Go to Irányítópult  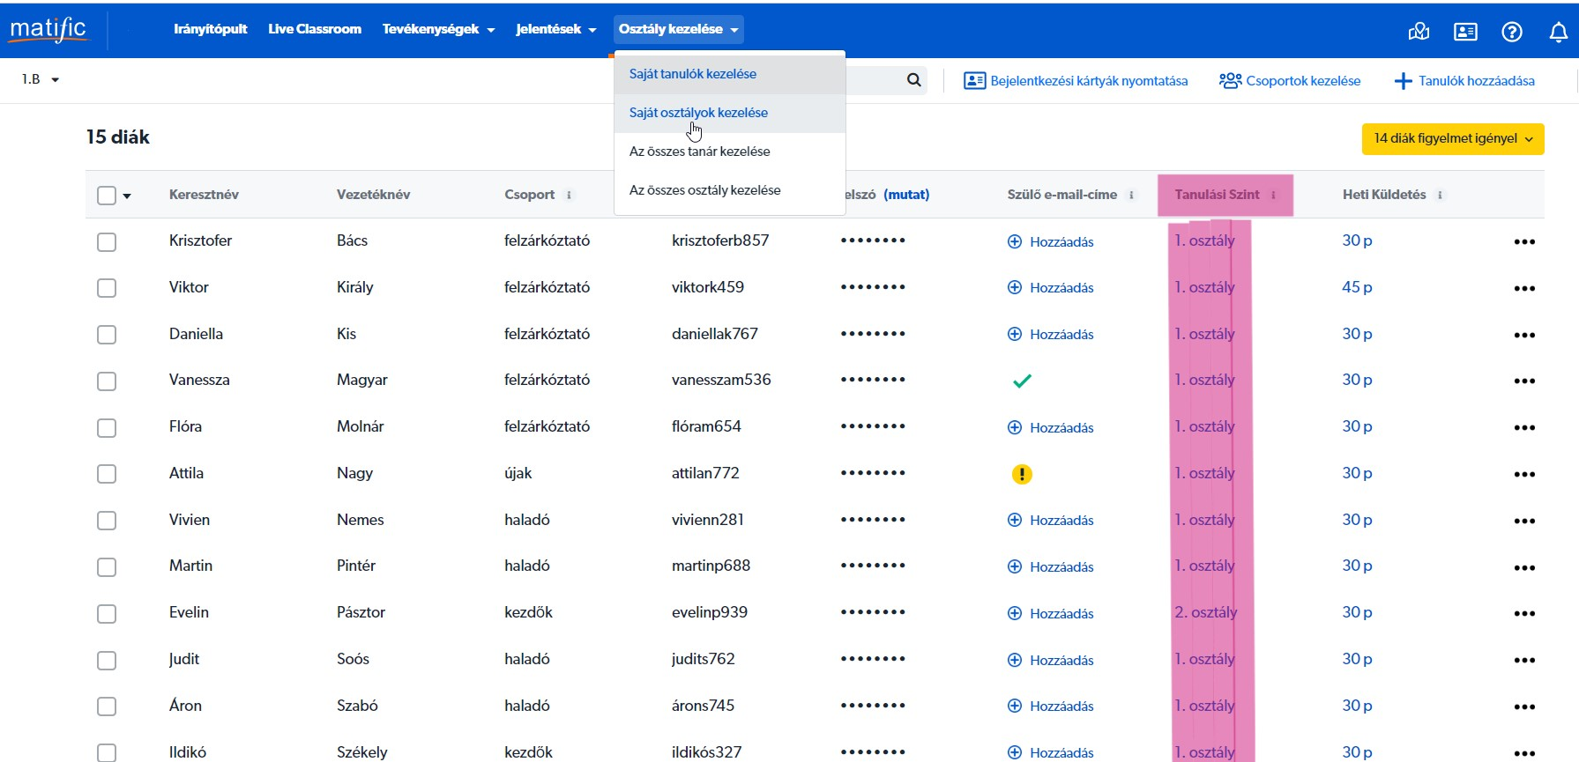point(211,29)
